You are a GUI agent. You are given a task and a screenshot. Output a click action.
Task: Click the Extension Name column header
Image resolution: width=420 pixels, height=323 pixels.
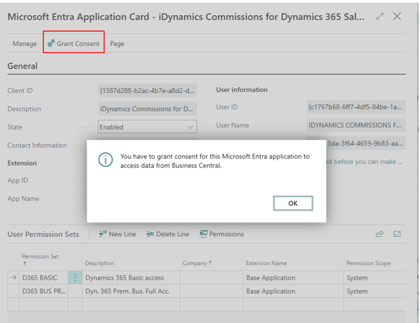point(266,263)
